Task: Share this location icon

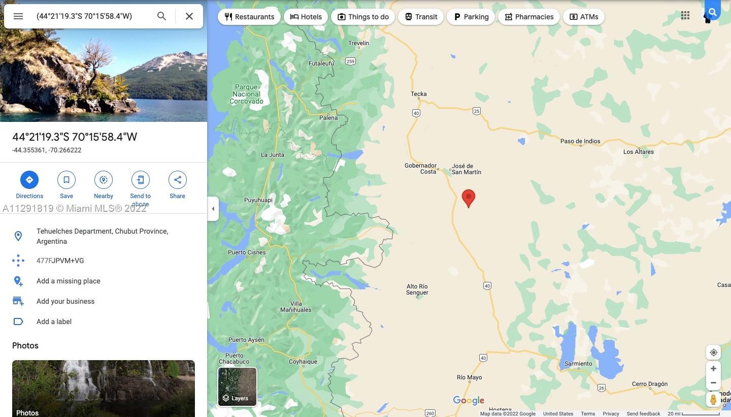Action: click(178, 180)
